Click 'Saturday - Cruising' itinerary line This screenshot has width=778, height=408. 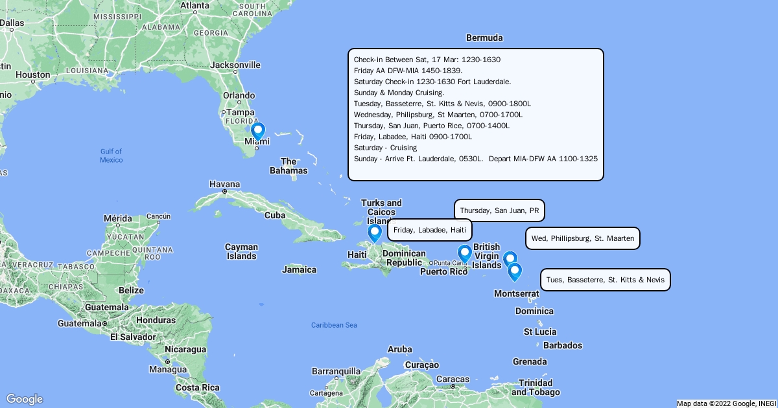point(386,148)
